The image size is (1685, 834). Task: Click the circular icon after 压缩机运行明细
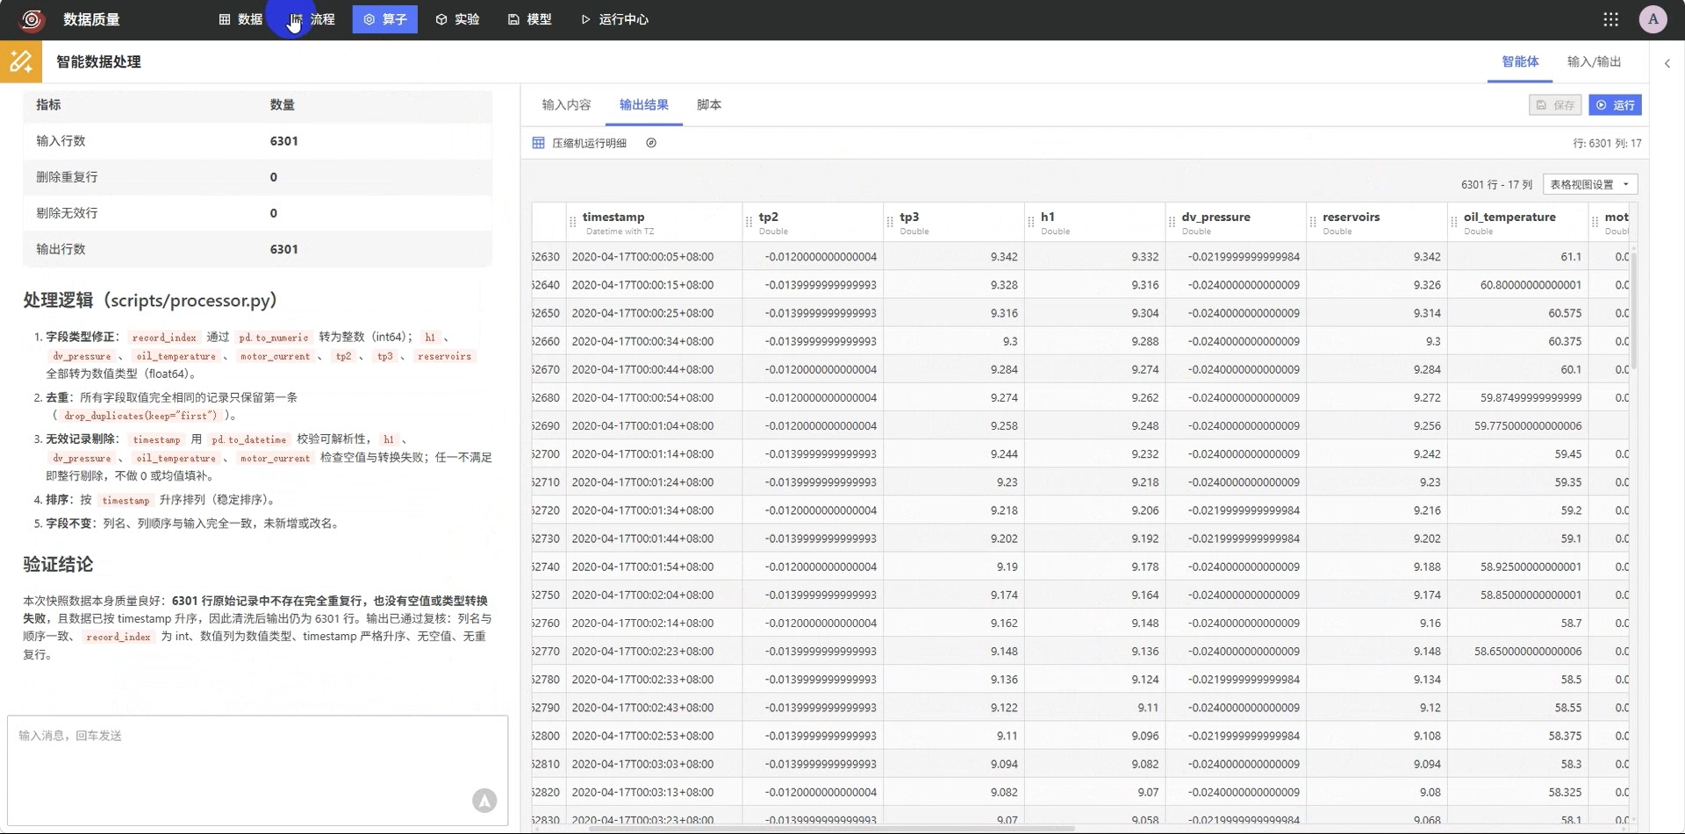pos(651,143)
